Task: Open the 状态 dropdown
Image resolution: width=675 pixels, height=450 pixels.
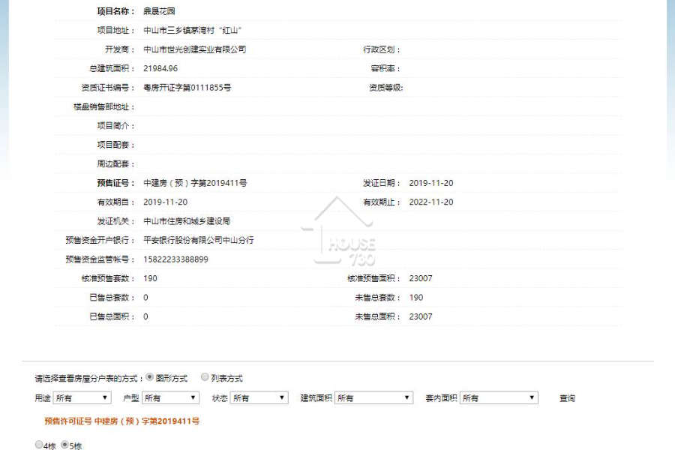Action: coord(259,398)
